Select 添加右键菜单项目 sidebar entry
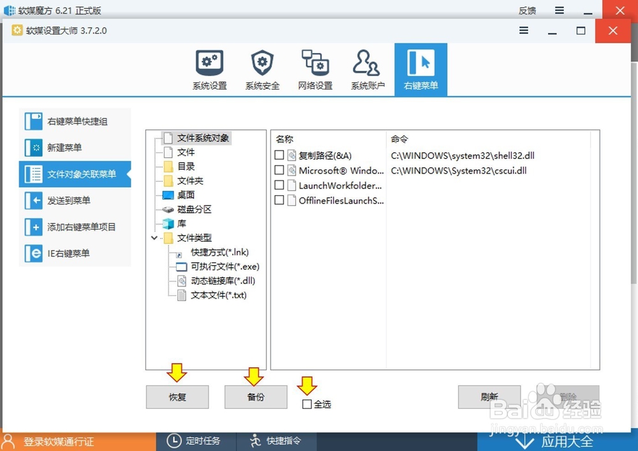The width and height of the screenshot is (638, 451). 70,226
